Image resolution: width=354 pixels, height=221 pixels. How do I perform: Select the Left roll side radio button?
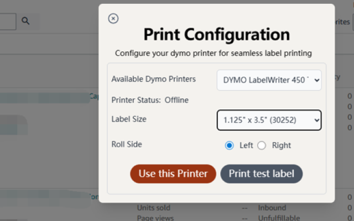click(x=229, y=145)
